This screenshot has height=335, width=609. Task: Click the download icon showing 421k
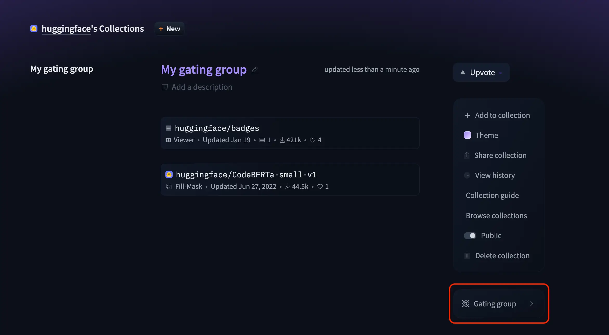click(282, 140)
